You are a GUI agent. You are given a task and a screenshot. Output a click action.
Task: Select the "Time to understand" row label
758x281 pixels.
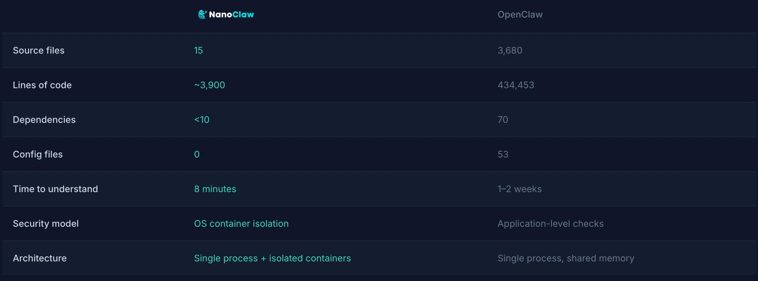[x=55, y=189]
